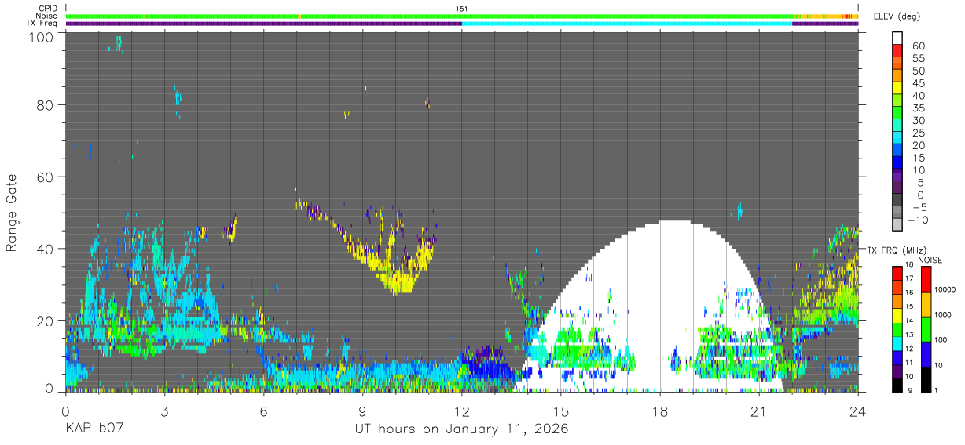Click the 'Range Gate' vertical axis title
965x445 pixels.
coord(12,213)
